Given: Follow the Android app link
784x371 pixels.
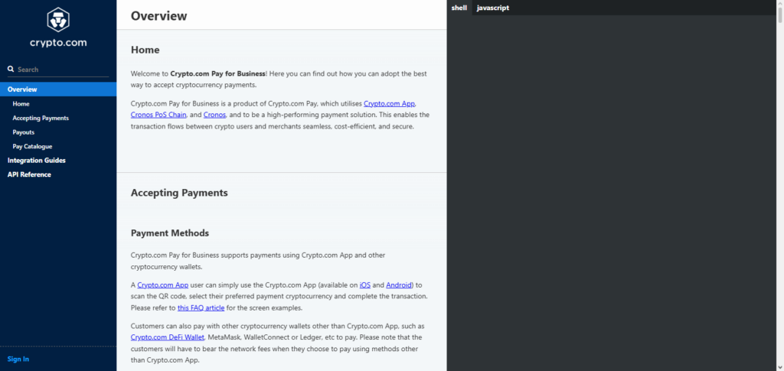Looking at the screenshot, I should pyautogui.click(x=398, y=285).
